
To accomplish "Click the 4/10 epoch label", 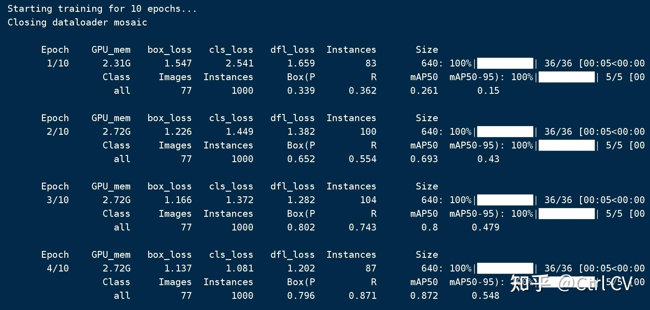I will pyautogui.click(x=58, y=268).
